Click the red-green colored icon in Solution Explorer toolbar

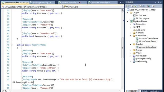coord(148,6)
